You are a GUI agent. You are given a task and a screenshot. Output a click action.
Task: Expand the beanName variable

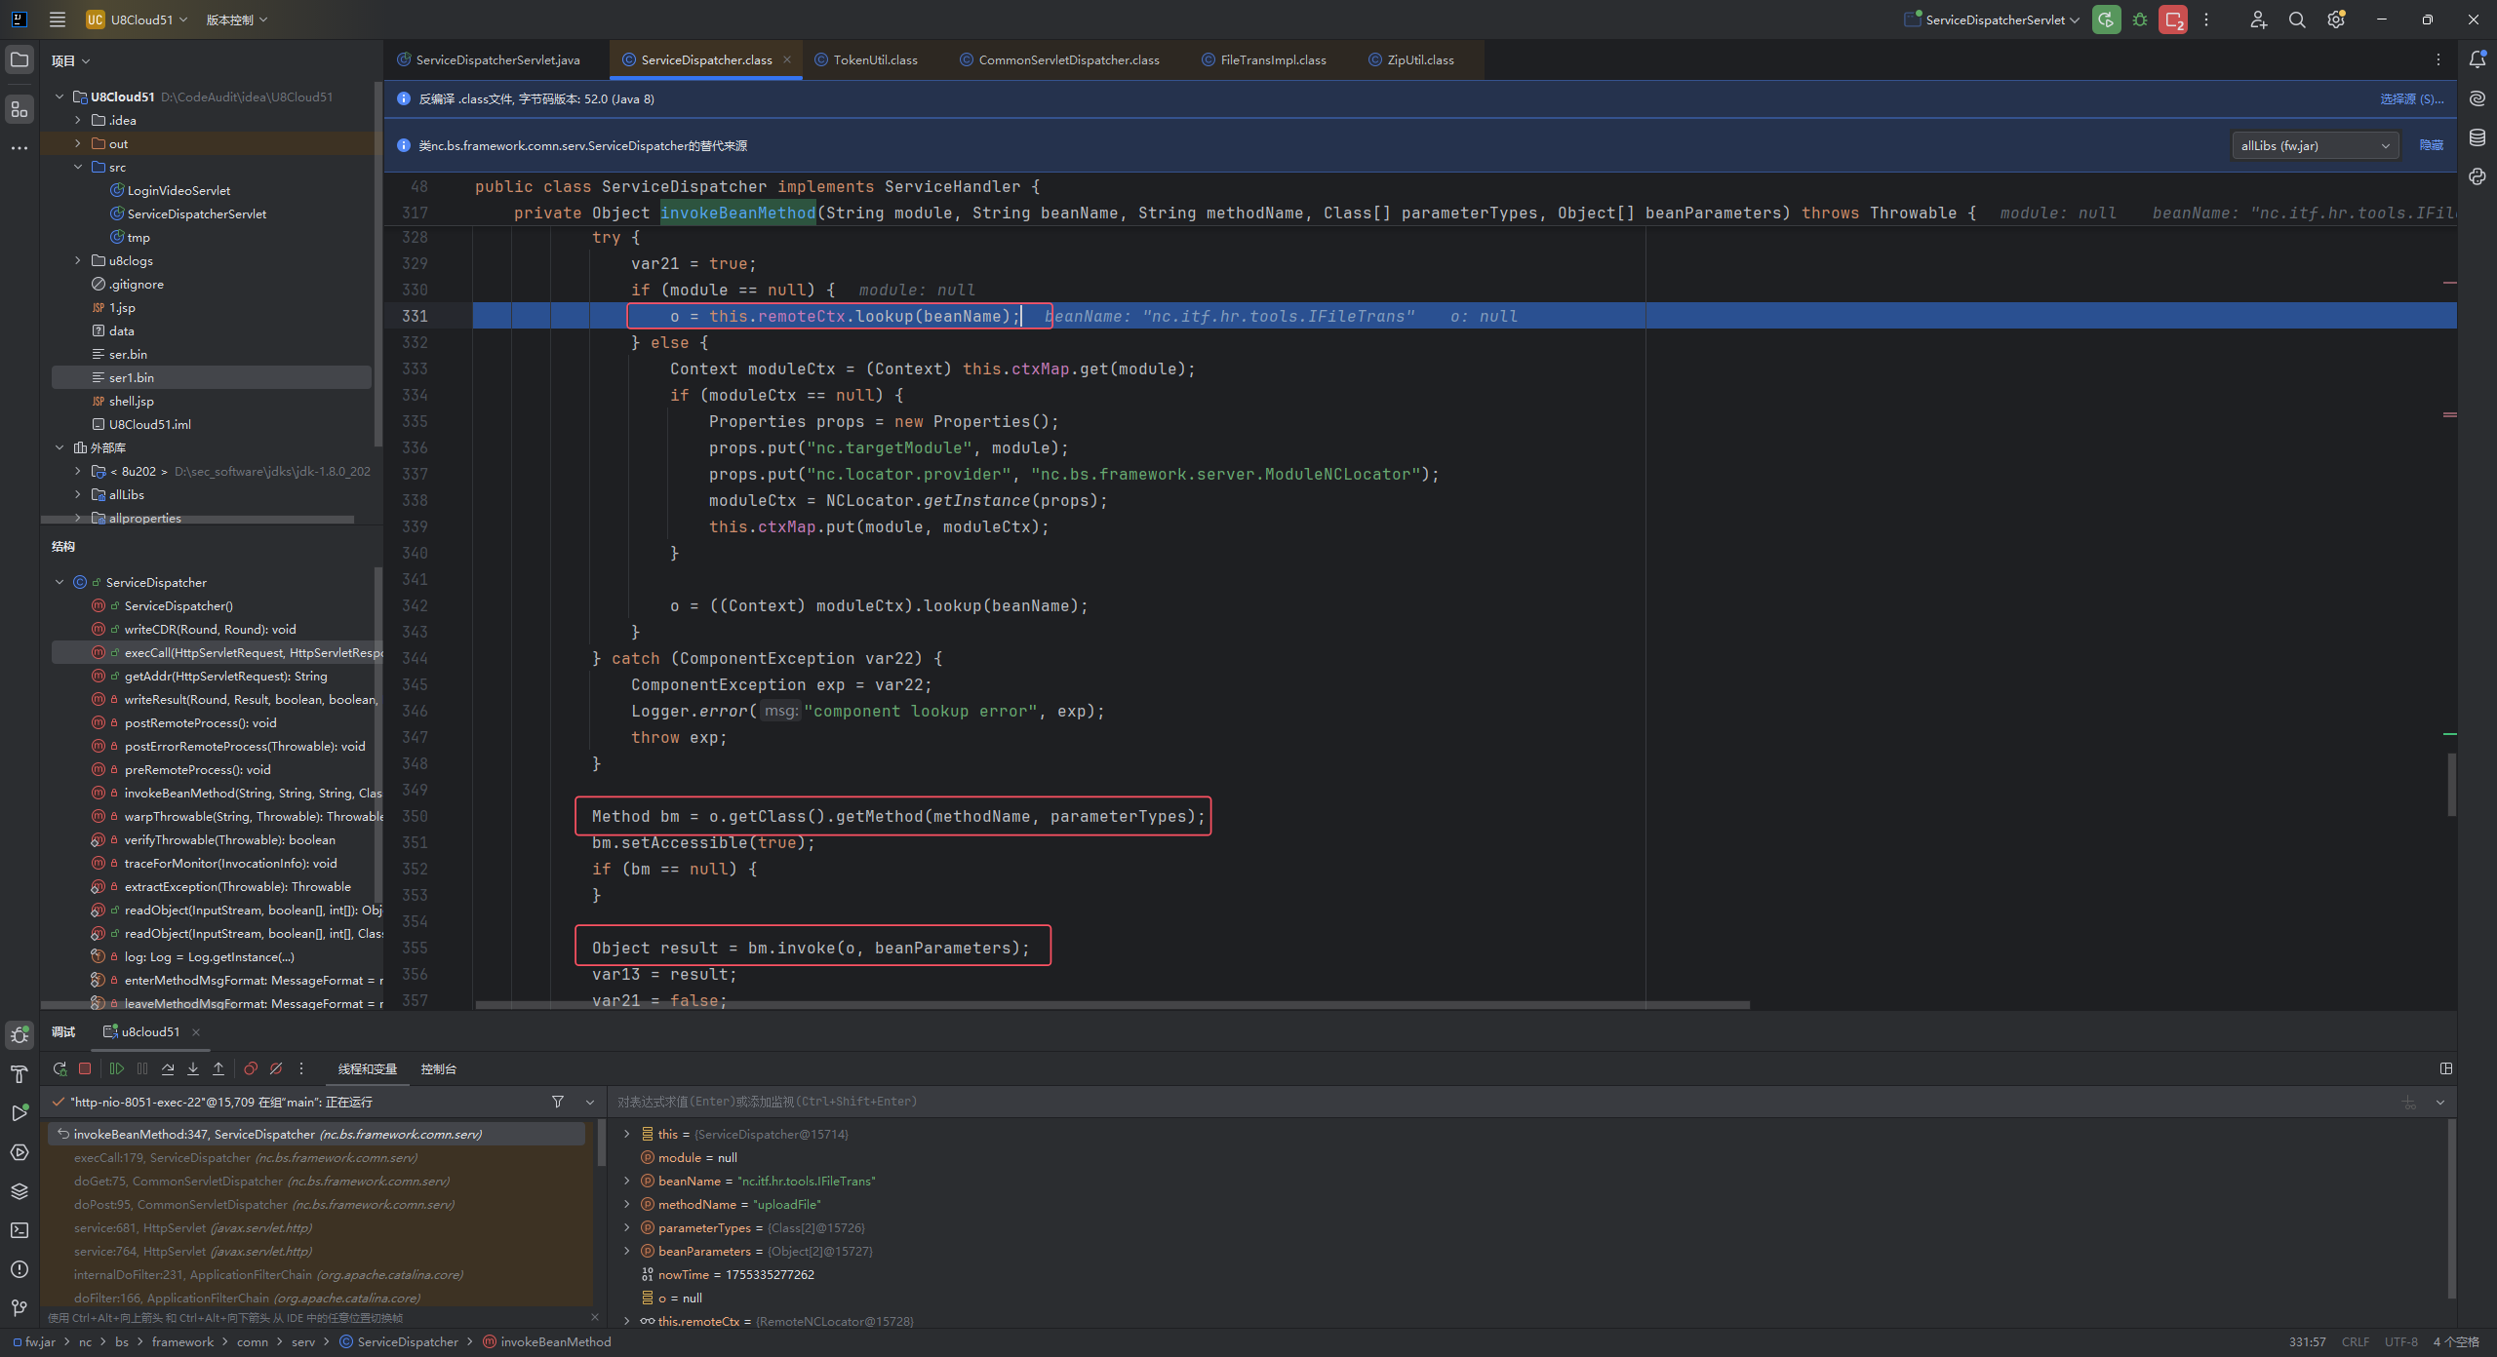click(627, 1181)
